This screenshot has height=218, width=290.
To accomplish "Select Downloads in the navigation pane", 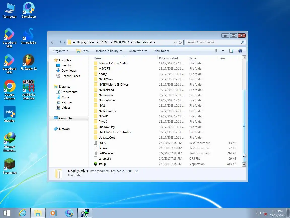I will tap(66, 71).
